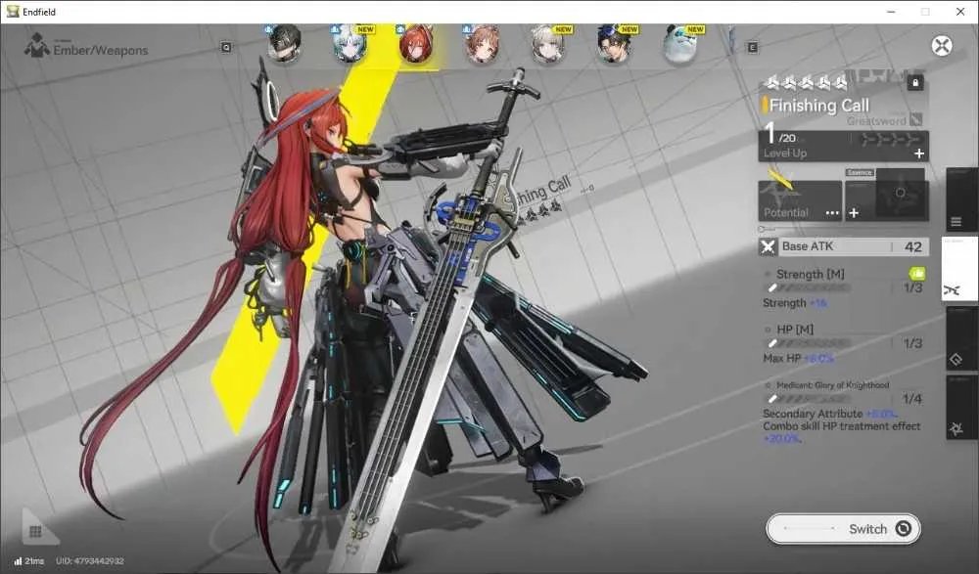This screenshot has height=574, width=979.
Task: Select the white-haired character with NEW tag
Action: (350, 45)
